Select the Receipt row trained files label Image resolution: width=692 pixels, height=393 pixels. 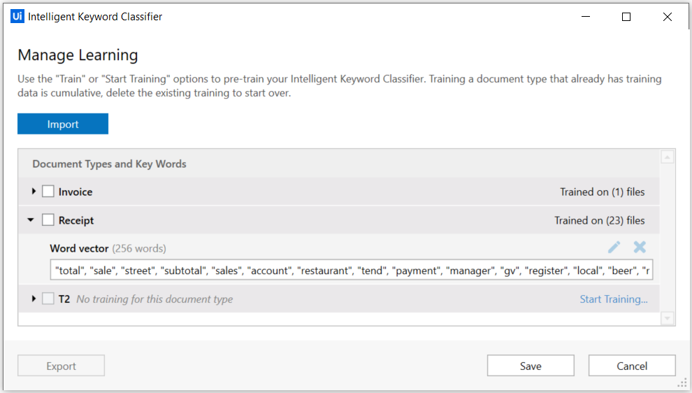point(599,220)
